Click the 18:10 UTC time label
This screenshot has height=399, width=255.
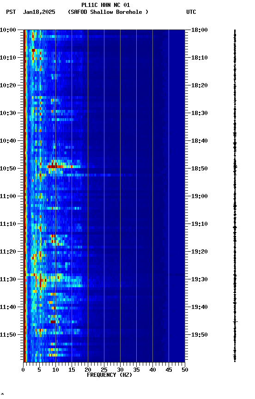click(x=200, y=58)
